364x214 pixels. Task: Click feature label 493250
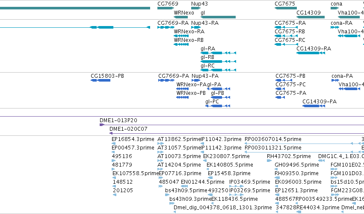click(218, 191)
